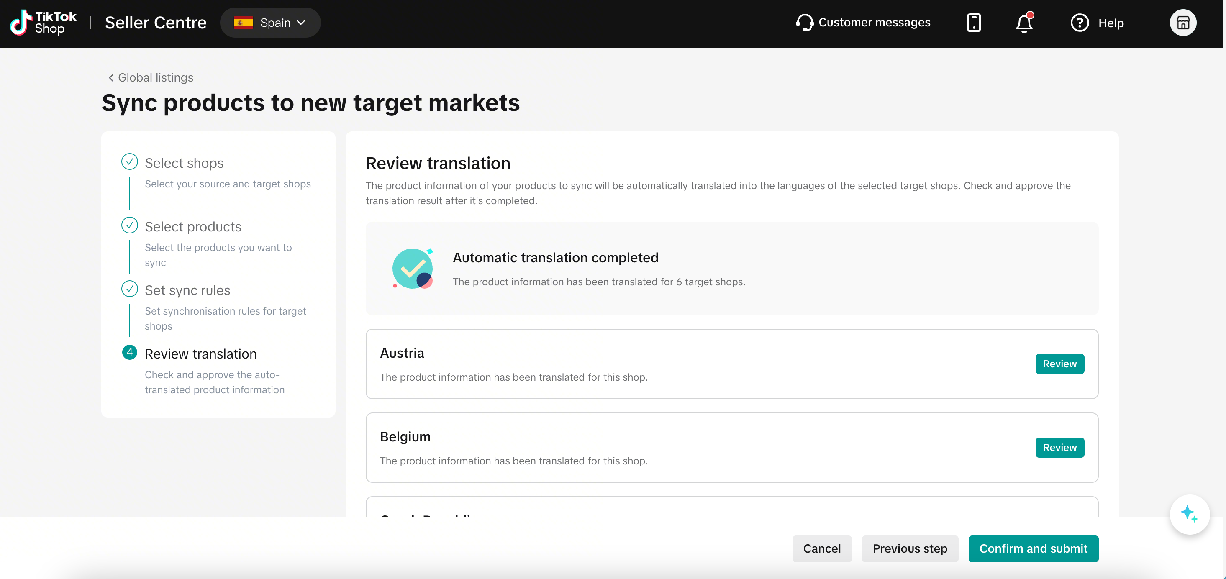This screenshot has height=579, width=1226.
Task: Open the notifications bell
Action: click(x=1024, y=22)
